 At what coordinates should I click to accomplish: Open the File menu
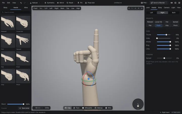pyautogui.click(x=3, y=3)
